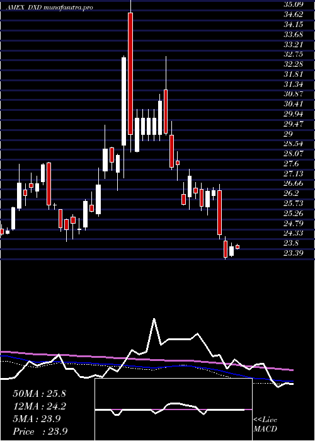The image size is (315, 441).
Task: Click the 24.33 price axis label
Action: click(x=294, y=233)
